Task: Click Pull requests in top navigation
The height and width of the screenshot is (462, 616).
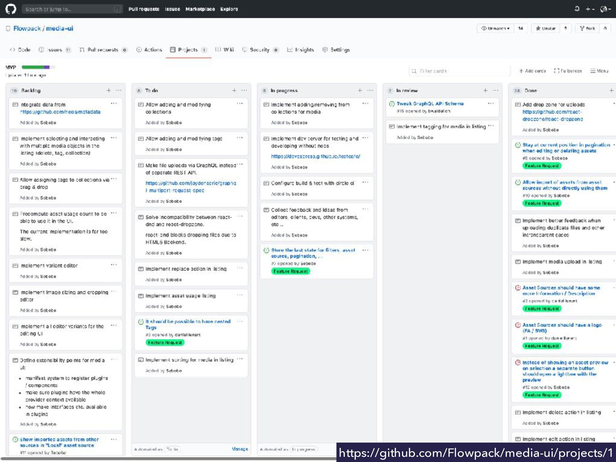Action: pyautogui.click(x=144, y=9)
